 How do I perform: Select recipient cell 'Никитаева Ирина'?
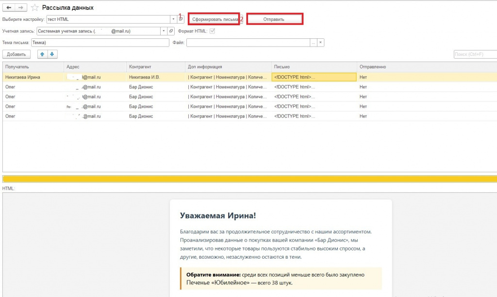[x=33, y=77]
